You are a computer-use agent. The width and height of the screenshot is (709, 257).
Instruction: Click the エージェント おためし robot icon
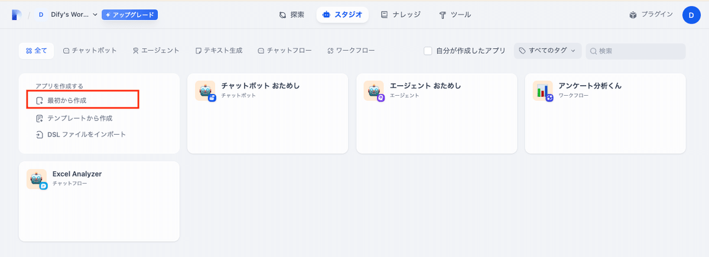[375, 91]
